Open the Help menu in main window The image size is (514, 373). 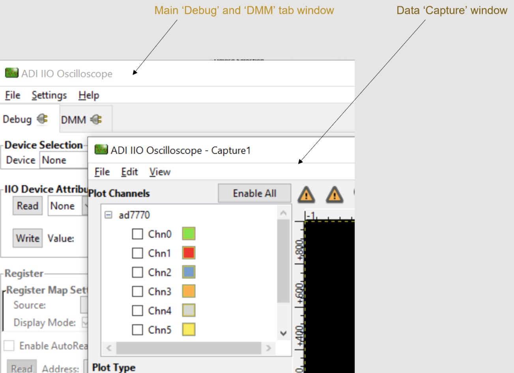[89, 95]
